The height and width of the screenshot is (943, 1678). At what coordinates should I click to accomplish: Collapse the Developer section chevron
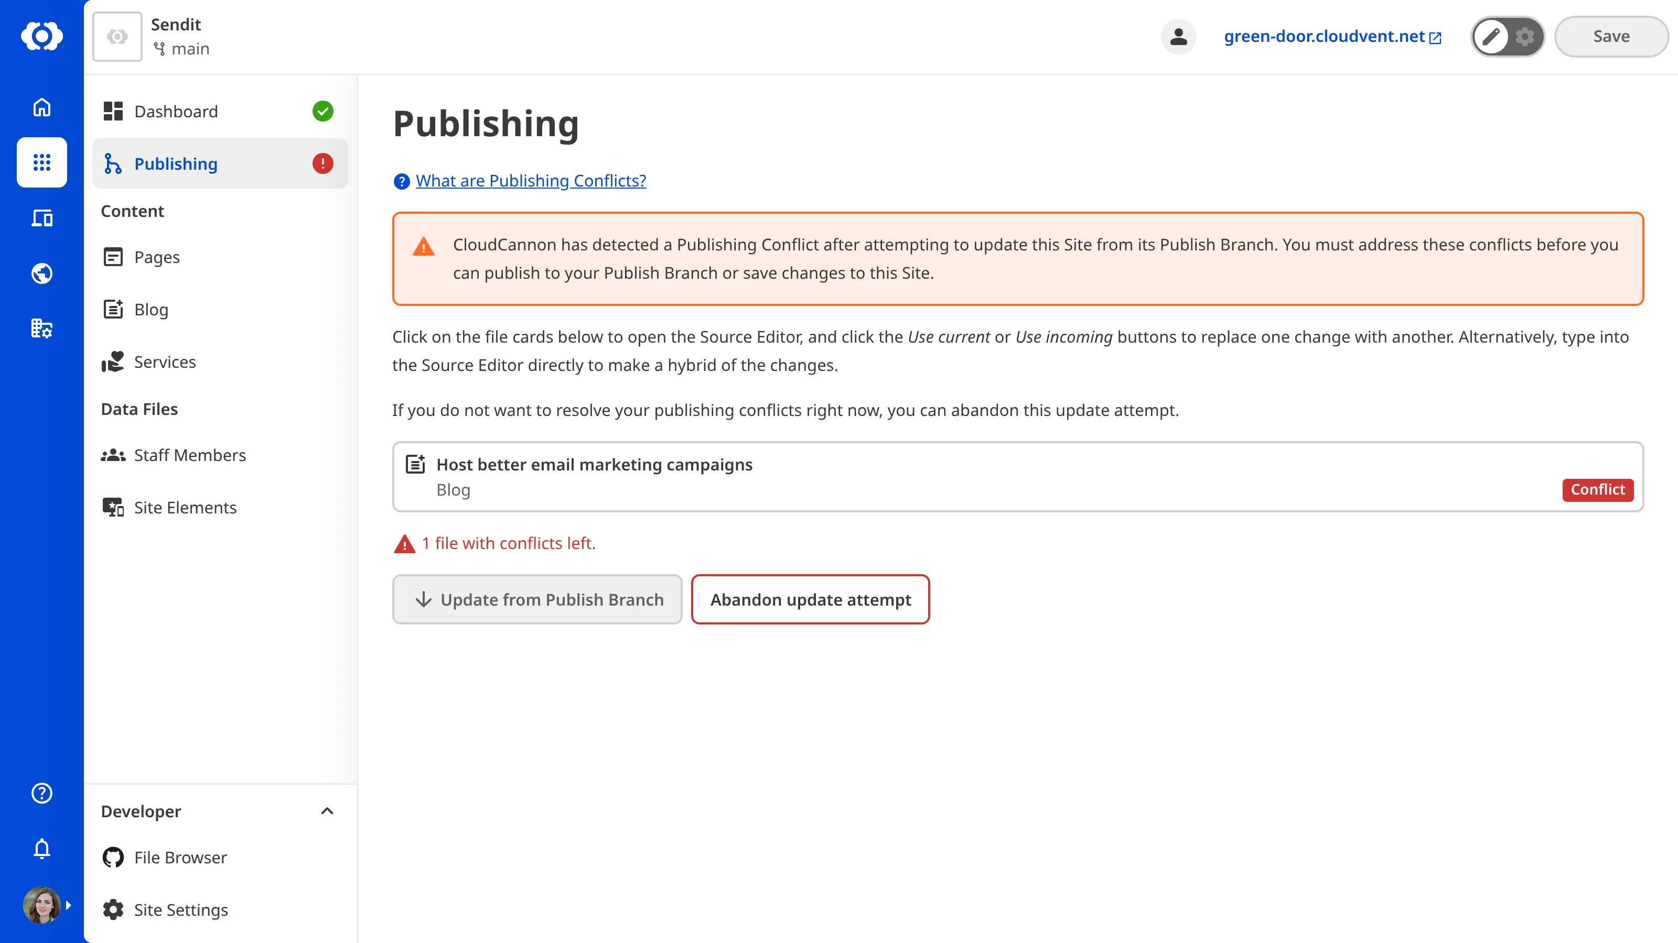[327, 811]
